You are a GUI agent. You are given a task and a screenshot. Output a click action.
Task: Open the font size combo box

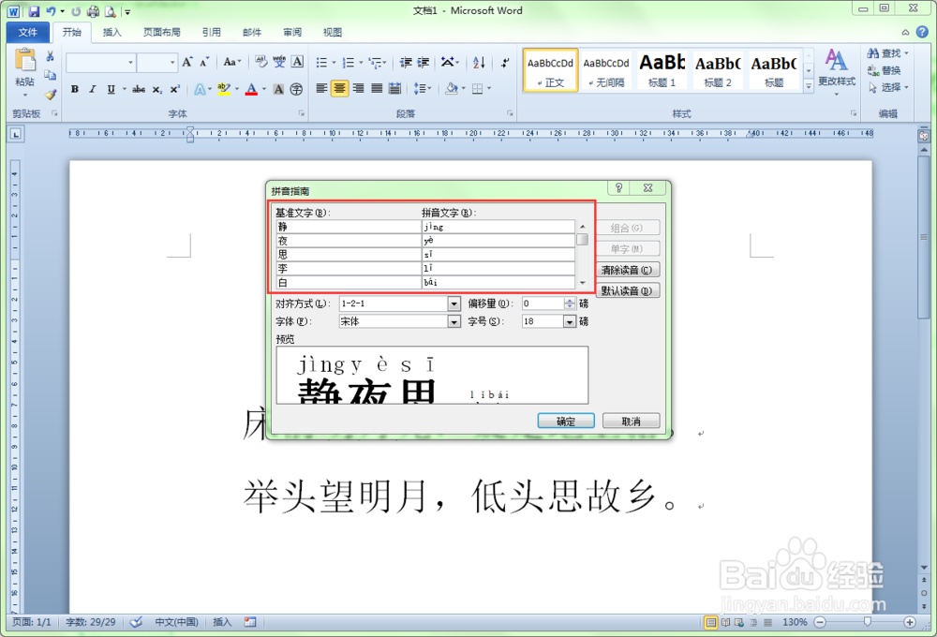coord(157,62)
